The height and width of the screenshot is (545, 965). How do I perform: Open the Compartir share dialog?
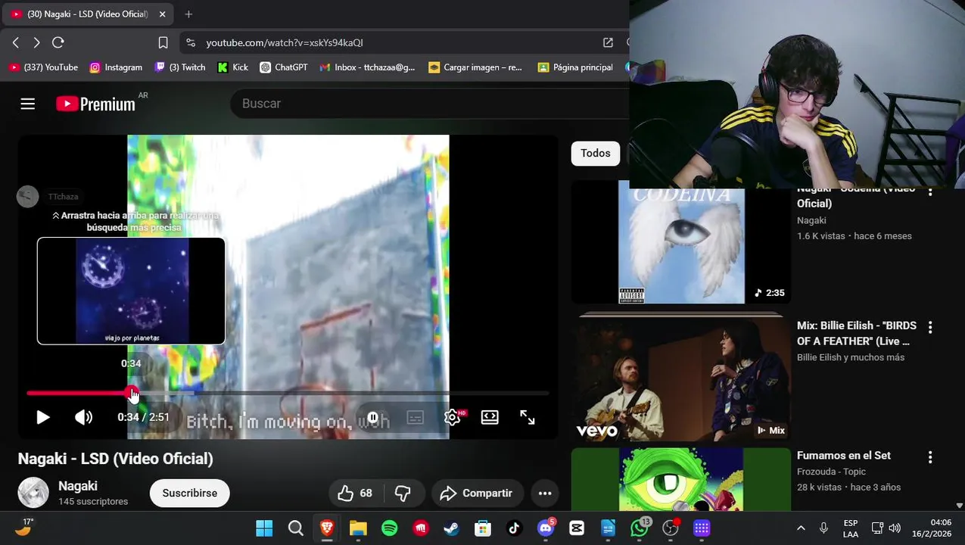[477, 493]
